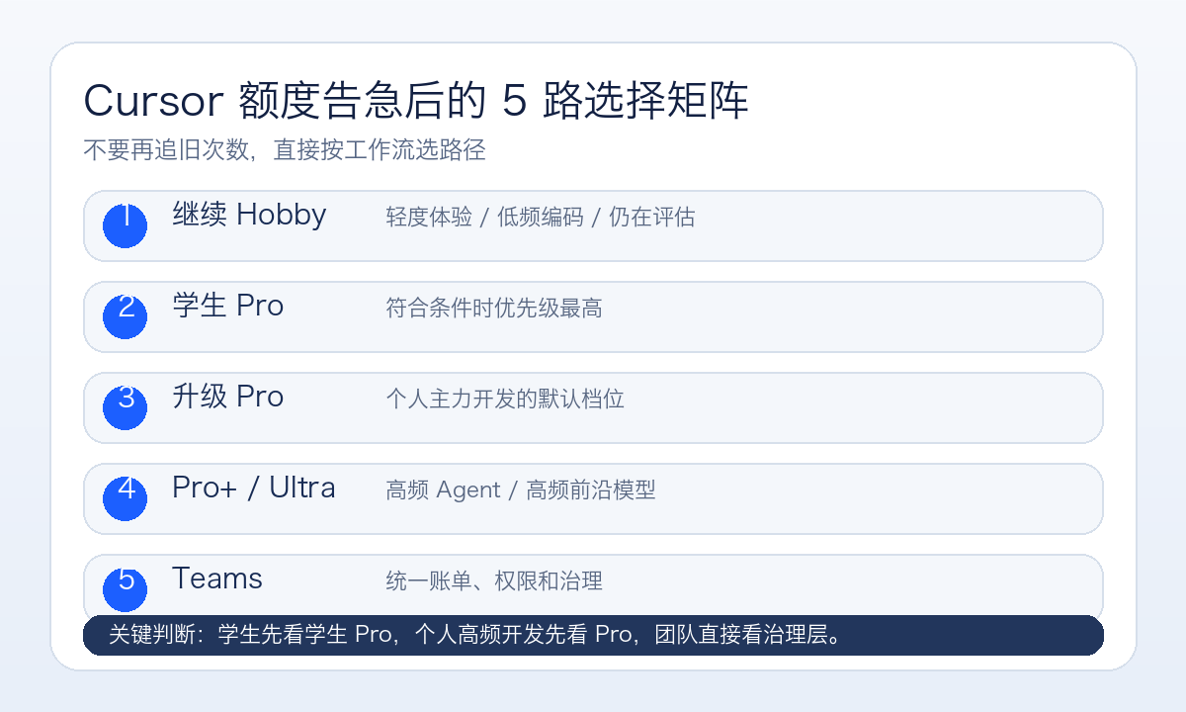
Task: Click the '轻度体验 / 低频编码 / 仍在评估' description
Action: tap(540, 218)
